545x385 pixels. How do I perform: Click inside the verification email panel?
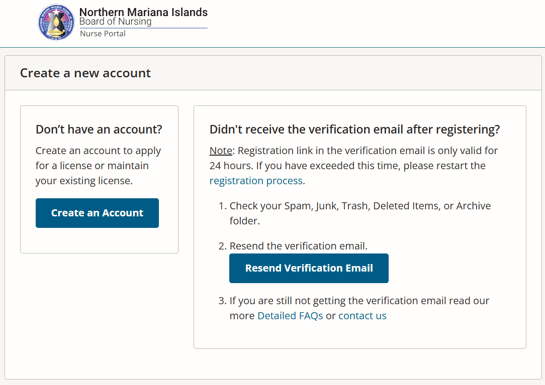[359, 336]
